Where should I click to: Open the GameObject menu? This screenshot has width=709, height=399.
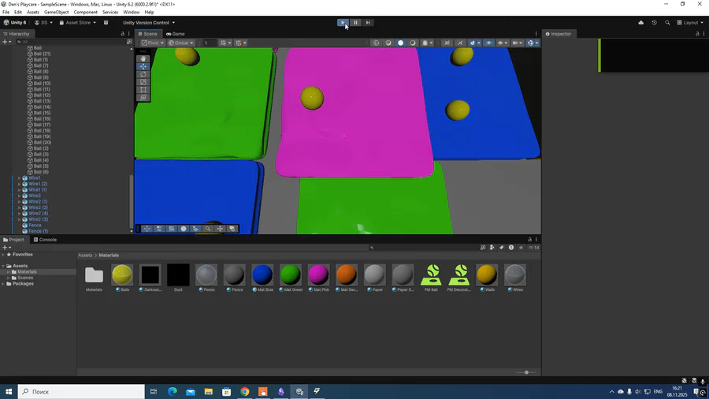pos(56,12)
